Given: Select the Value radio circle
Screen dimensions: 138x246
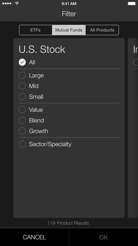Looking at the screenshot, I should click(22, 110).
